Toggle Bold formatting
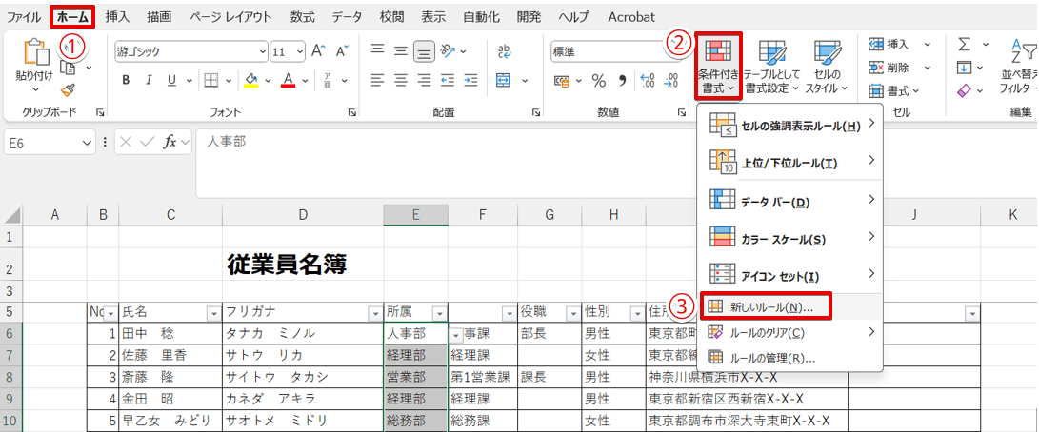Viewport: 1039px width, 432px height. click(126, 81)
